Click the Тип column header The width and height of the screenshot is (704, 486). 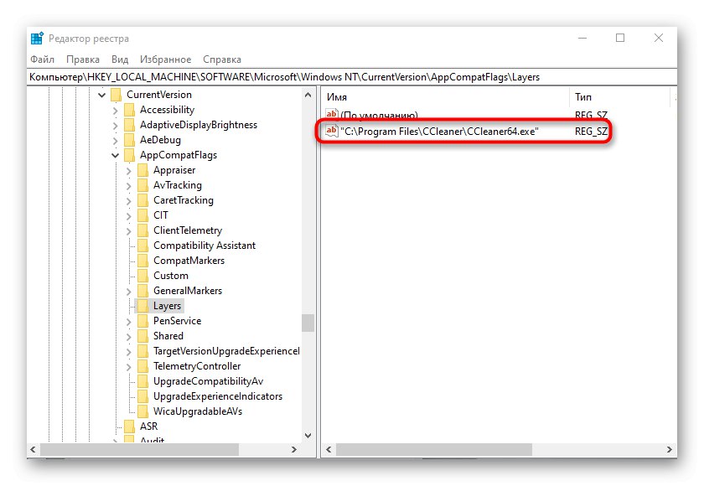point(620,97)
